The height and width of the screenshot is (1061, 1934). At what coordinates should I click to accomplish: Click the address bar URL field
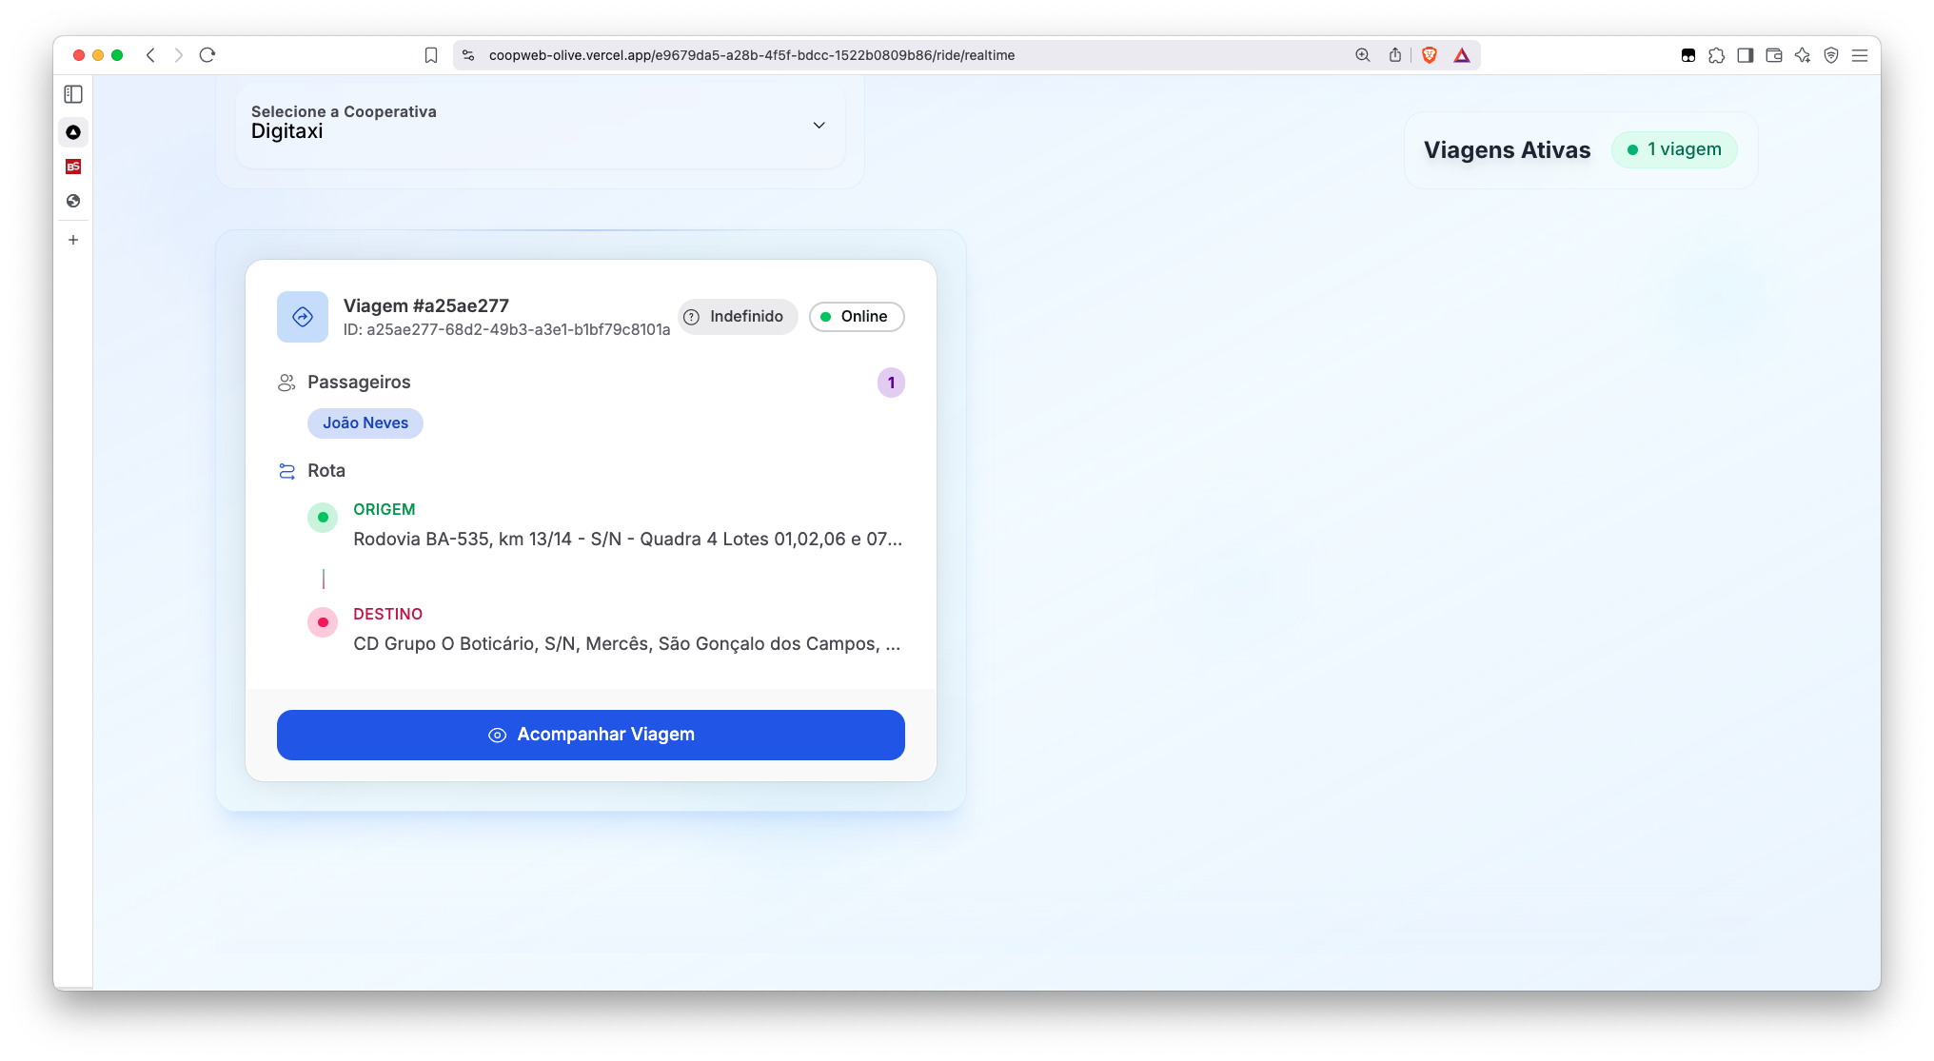(x=752, y=55)
